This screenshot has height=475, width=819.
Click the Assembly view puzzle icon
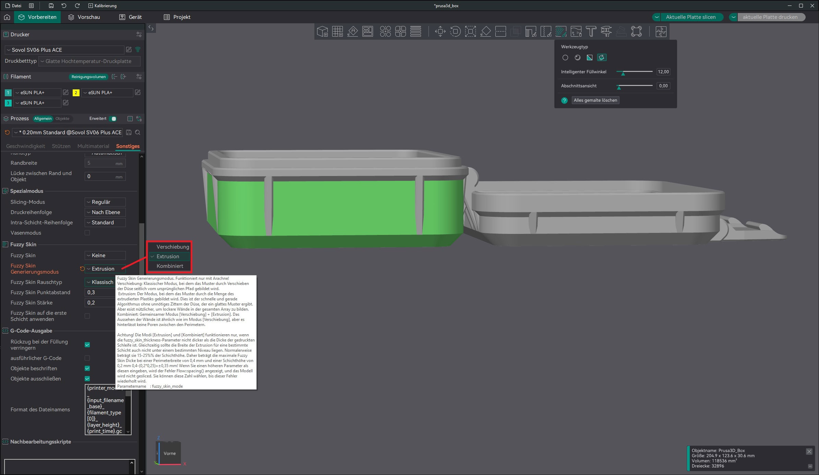(661, 32)
